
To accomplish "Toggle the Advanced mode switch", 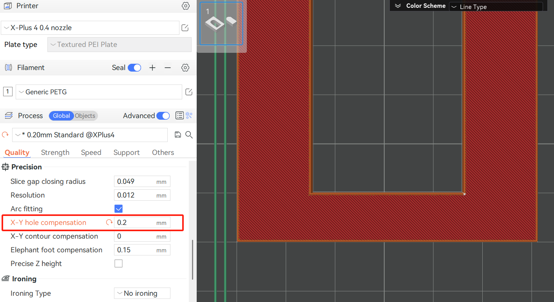I will pos(163,116).
